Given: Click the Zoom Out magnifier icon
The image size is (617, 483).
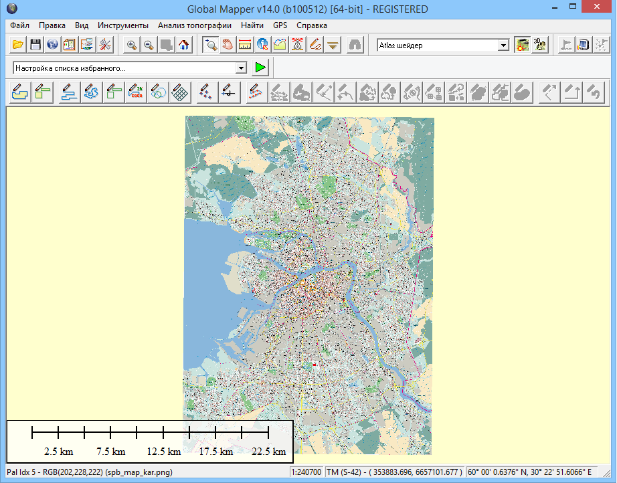Looking at the screenshot, I should coord(149,45).
